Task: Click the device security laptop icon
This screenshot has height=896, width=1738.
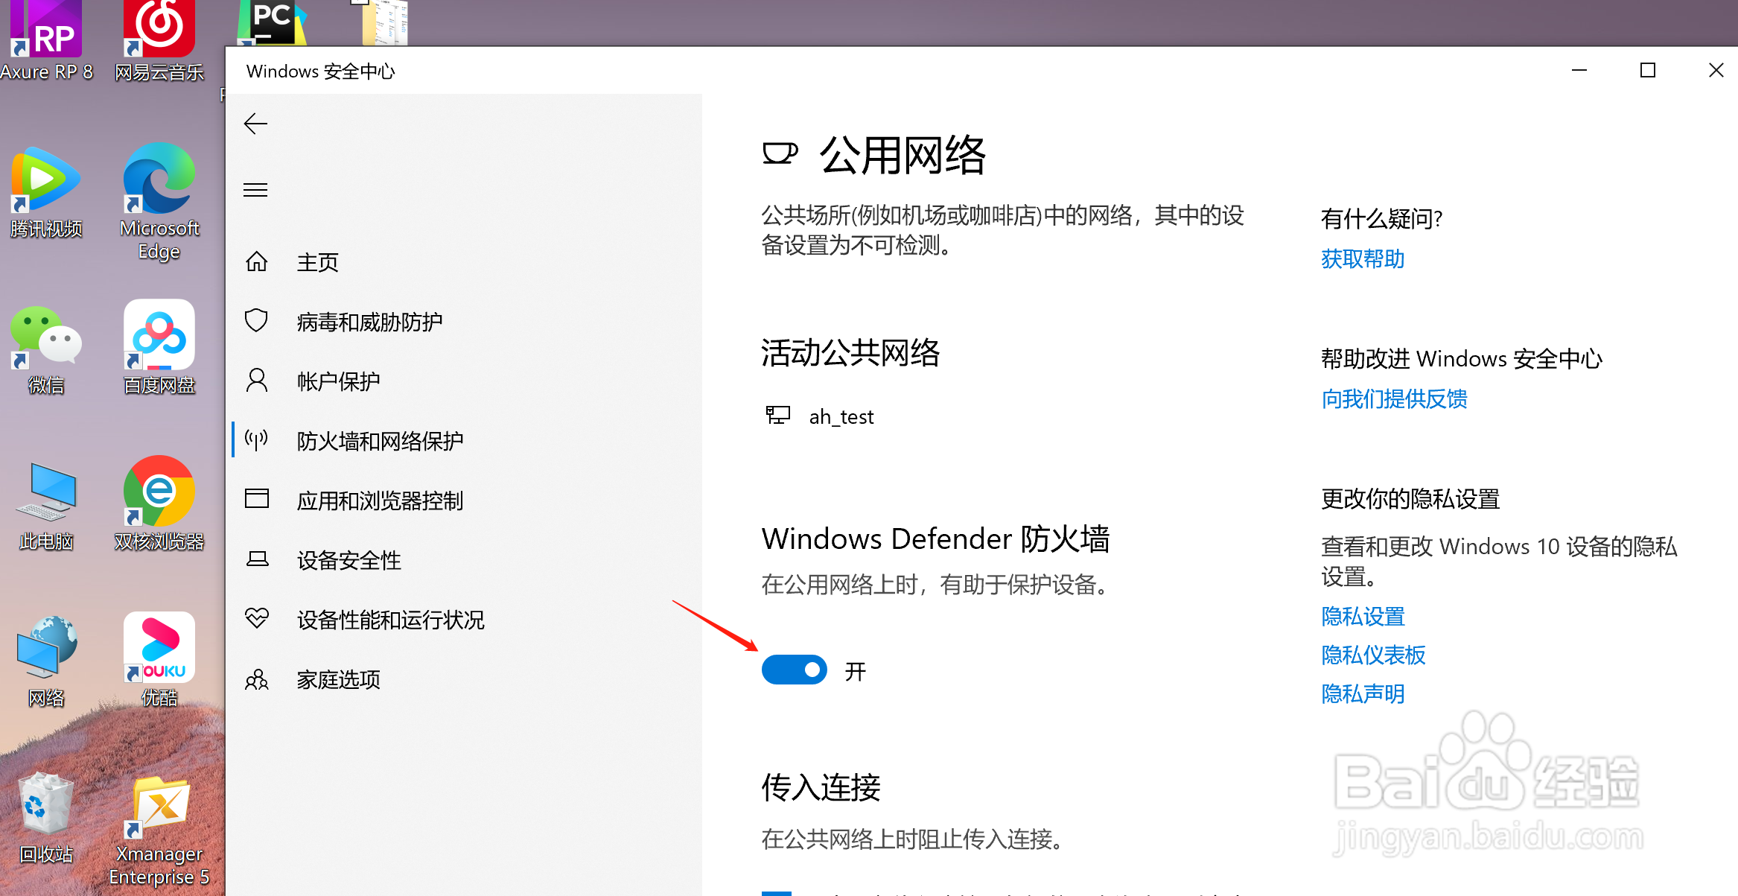Action: click(257, 559)
